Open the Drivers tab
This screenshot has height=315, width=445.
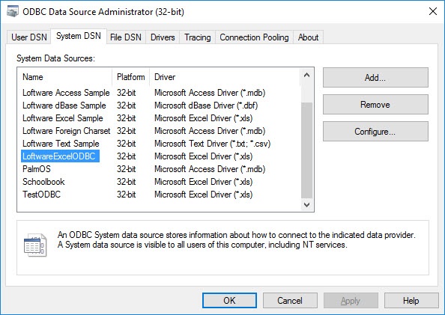click(163, 37)
